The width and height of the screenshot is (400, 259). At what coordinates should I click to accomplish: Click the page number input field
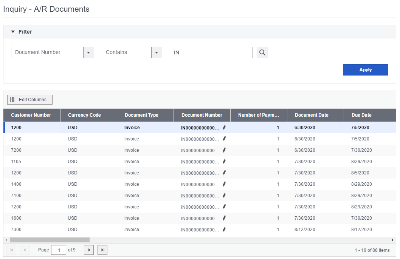pyautogui.click(x=59, y=250)
